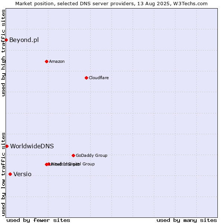Click the 'used by many sites' axis label
Viewport: 223px width, 223px height.
pos(187,220)
